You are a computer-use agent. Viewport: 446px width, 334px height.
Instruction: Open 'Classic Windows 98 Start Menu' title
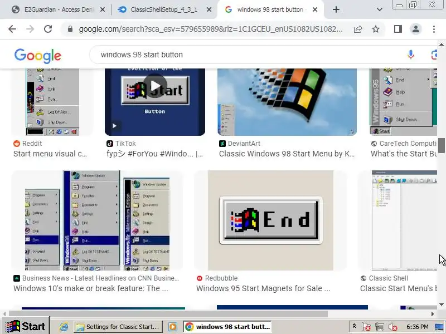[287, 154]
